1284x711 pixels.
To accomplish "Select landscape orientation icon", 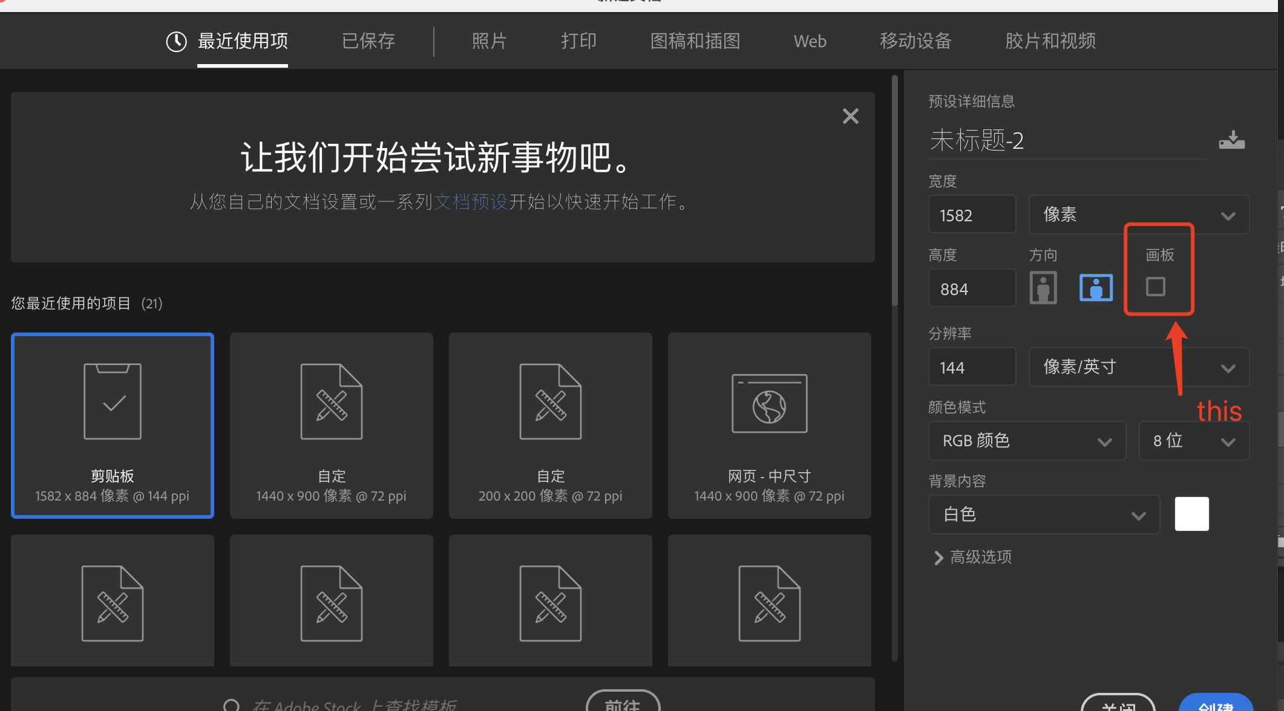I will pos(1095,288).
